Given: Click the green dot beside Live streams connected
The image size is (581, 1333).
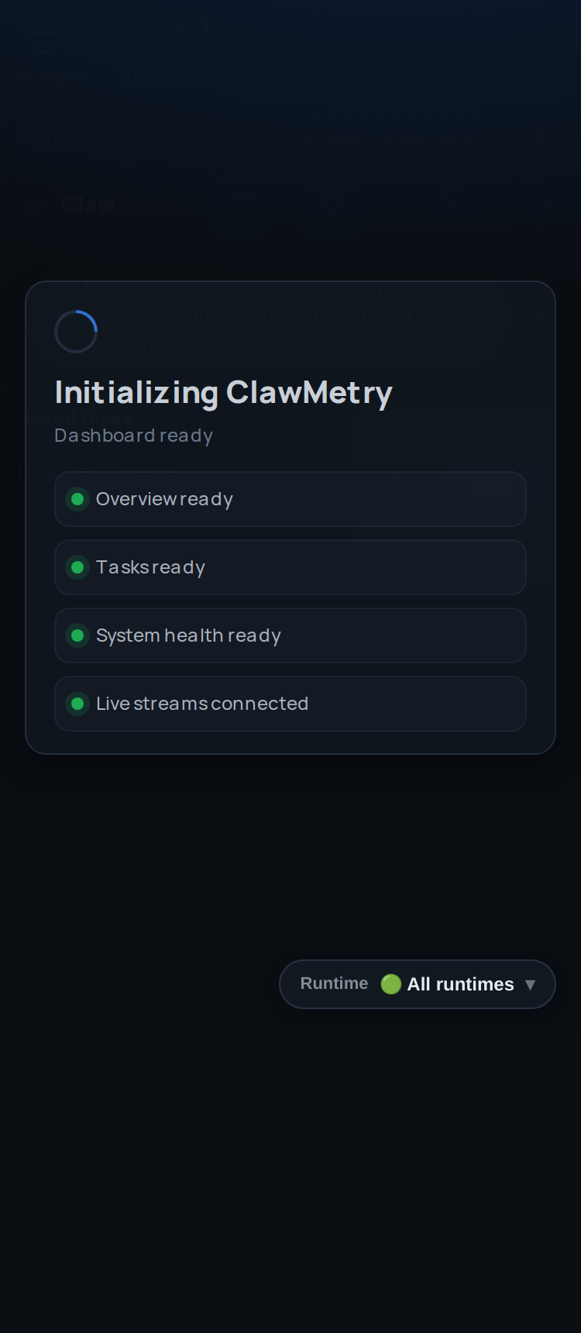Looking at the screenshot, I should click(x=77, y=704).
